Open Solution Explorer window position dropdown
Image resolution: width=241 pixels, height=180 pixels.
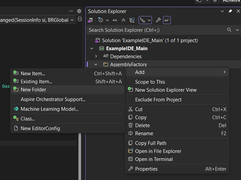tap(222, 11)
